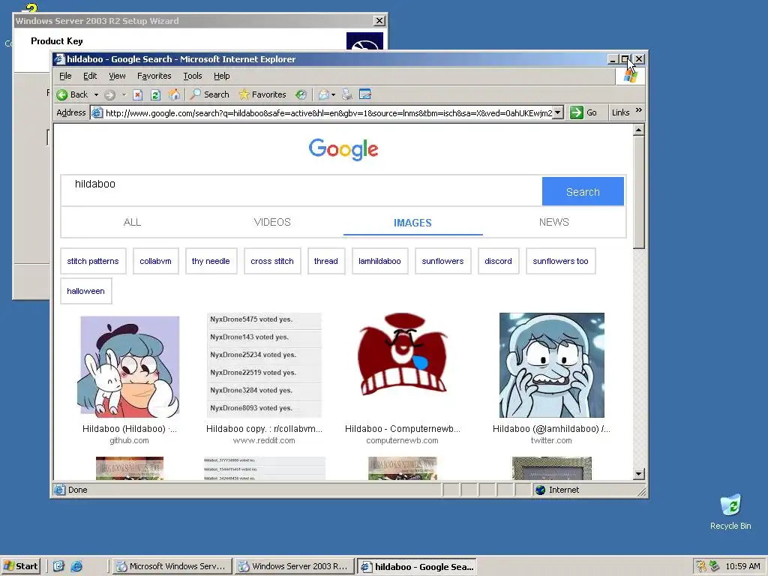Image resolution: width=768 pixels, height=576 pixels.
Task: Click the page icon in address bar
Action: [97, 113]
